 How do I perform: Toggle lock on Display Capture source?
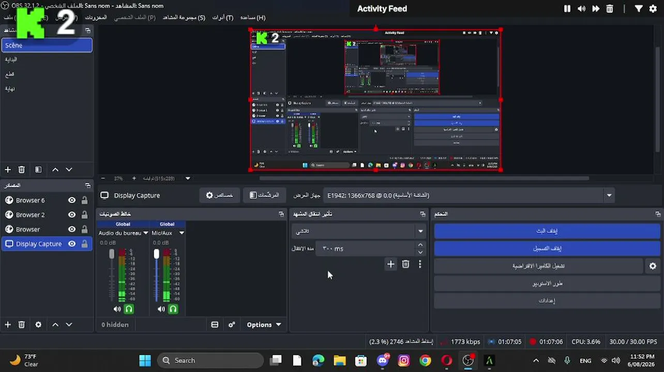point(84,244)
